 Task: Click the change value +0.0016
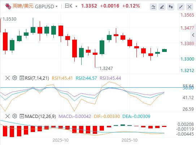110,6
